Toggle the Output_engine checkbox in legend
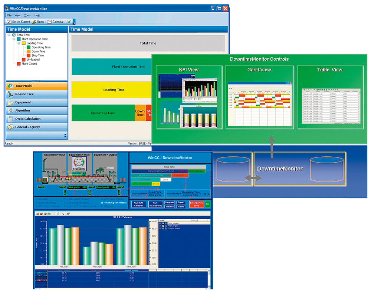Image resolution: width=371 pixels, height=293 pixels. [162, 229]
